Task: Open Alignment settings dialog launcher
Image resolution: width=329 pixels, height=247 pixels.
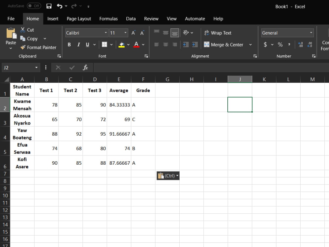Action: 255,56
